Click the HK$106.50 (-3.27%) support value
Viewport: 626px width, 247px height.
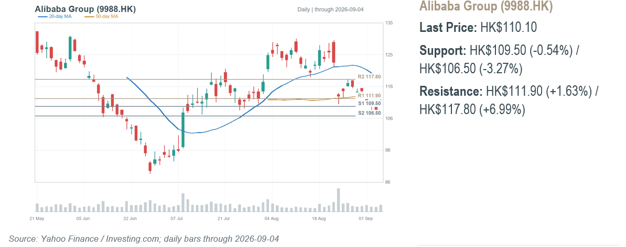coord(471,69)
